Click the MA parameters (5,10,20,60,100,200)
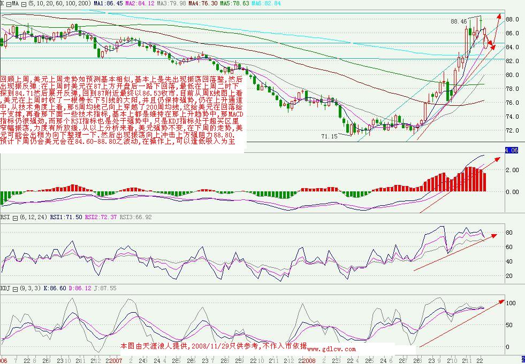The height and width of the screenshot is (364, 525). 59,4
